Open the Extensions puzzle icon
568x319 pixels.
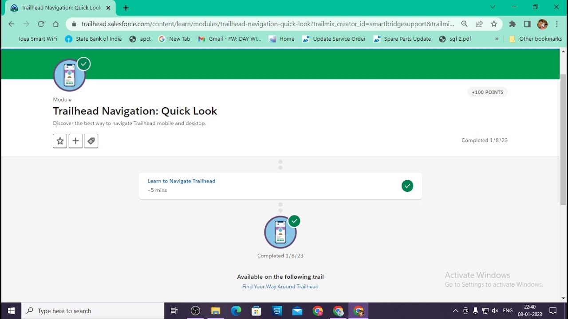[x=513, y=24]
